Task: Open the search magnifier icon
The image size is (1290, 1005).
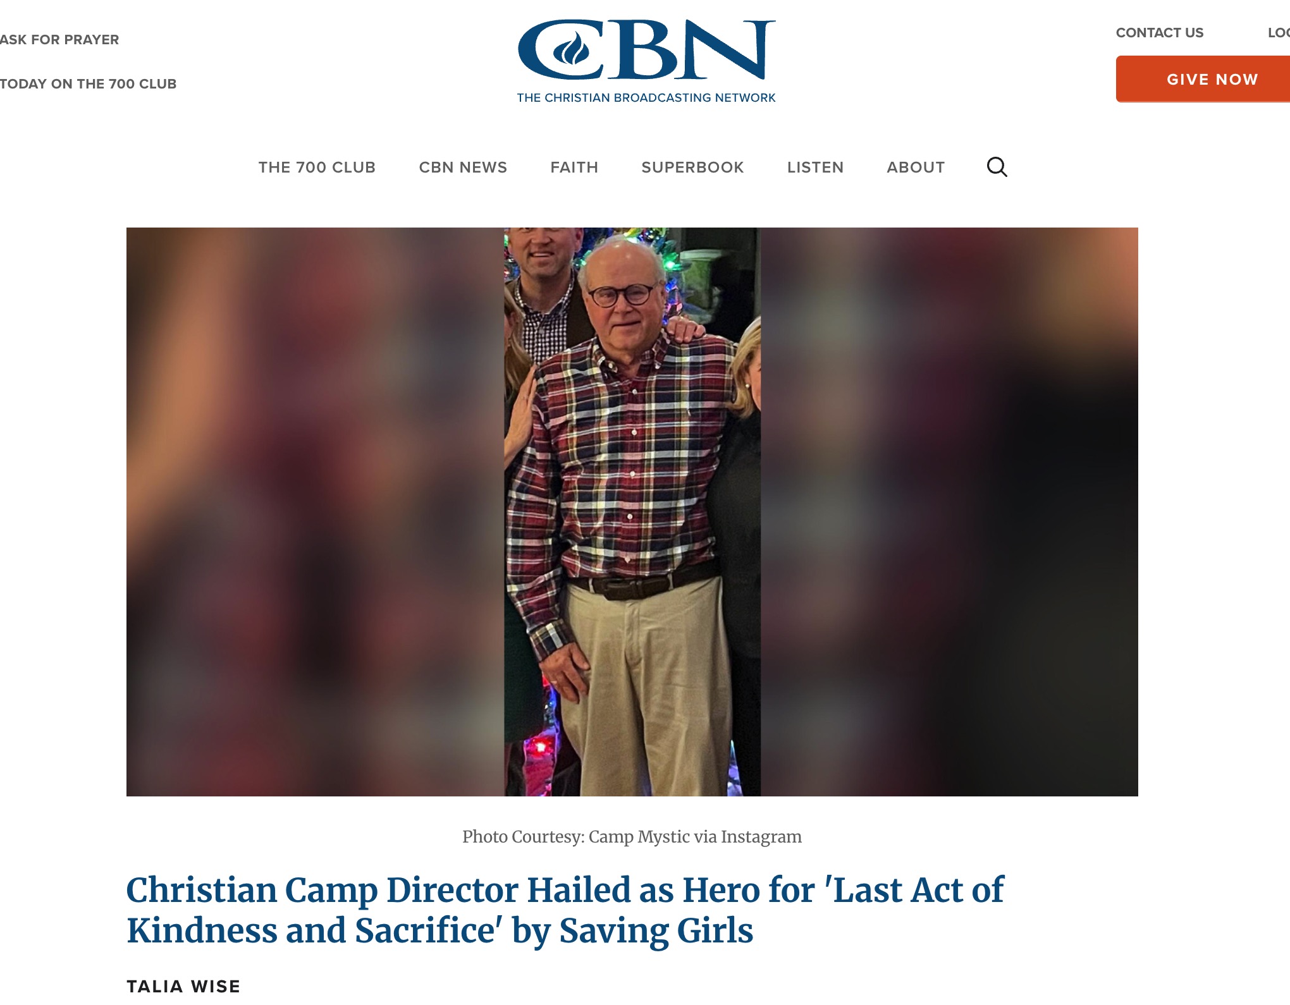Action: pyautogui.click(x=997, y=167)
